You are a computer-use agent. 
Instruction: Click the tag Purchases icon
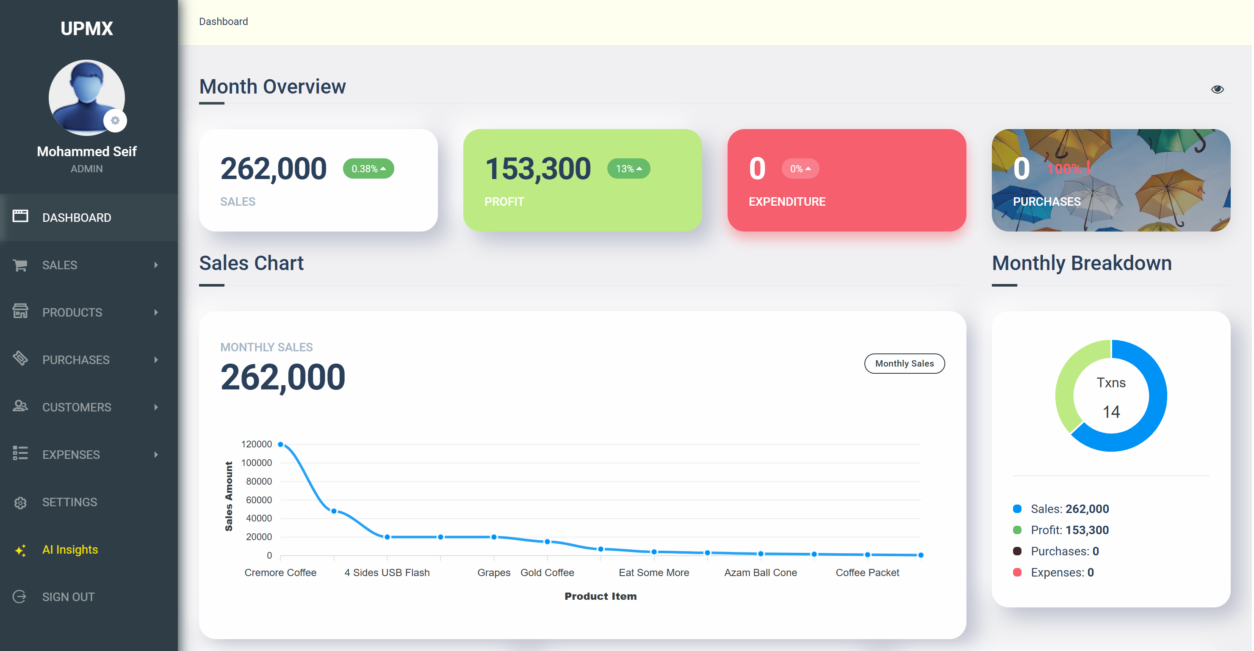pos(20,359)
